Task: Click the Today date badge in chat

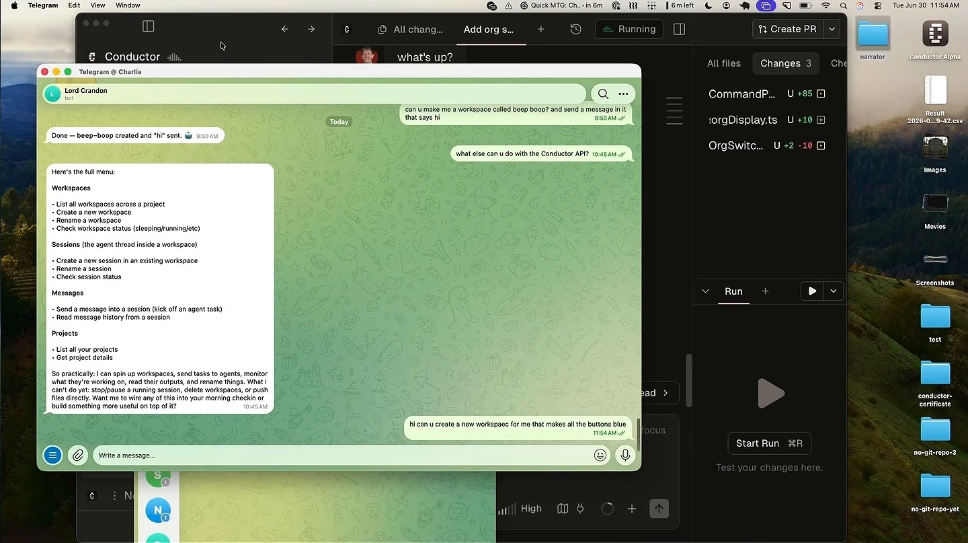Action: (x=339, y=122)
